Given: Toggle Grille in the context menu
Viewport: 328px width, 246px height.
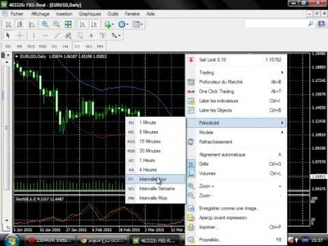Looking at the screenshot, I should click(236, 164).
